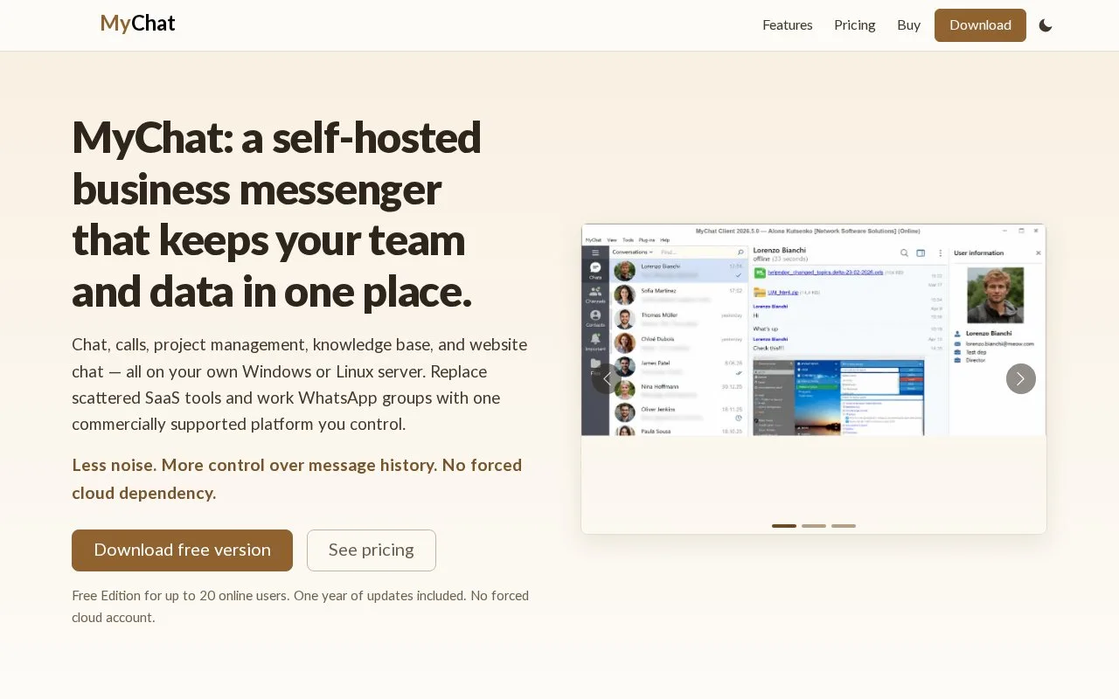Click the magnifier in the conversation Find box
Image resolution: width=1119 pixels, height=699 pixels.
(740, 252)
